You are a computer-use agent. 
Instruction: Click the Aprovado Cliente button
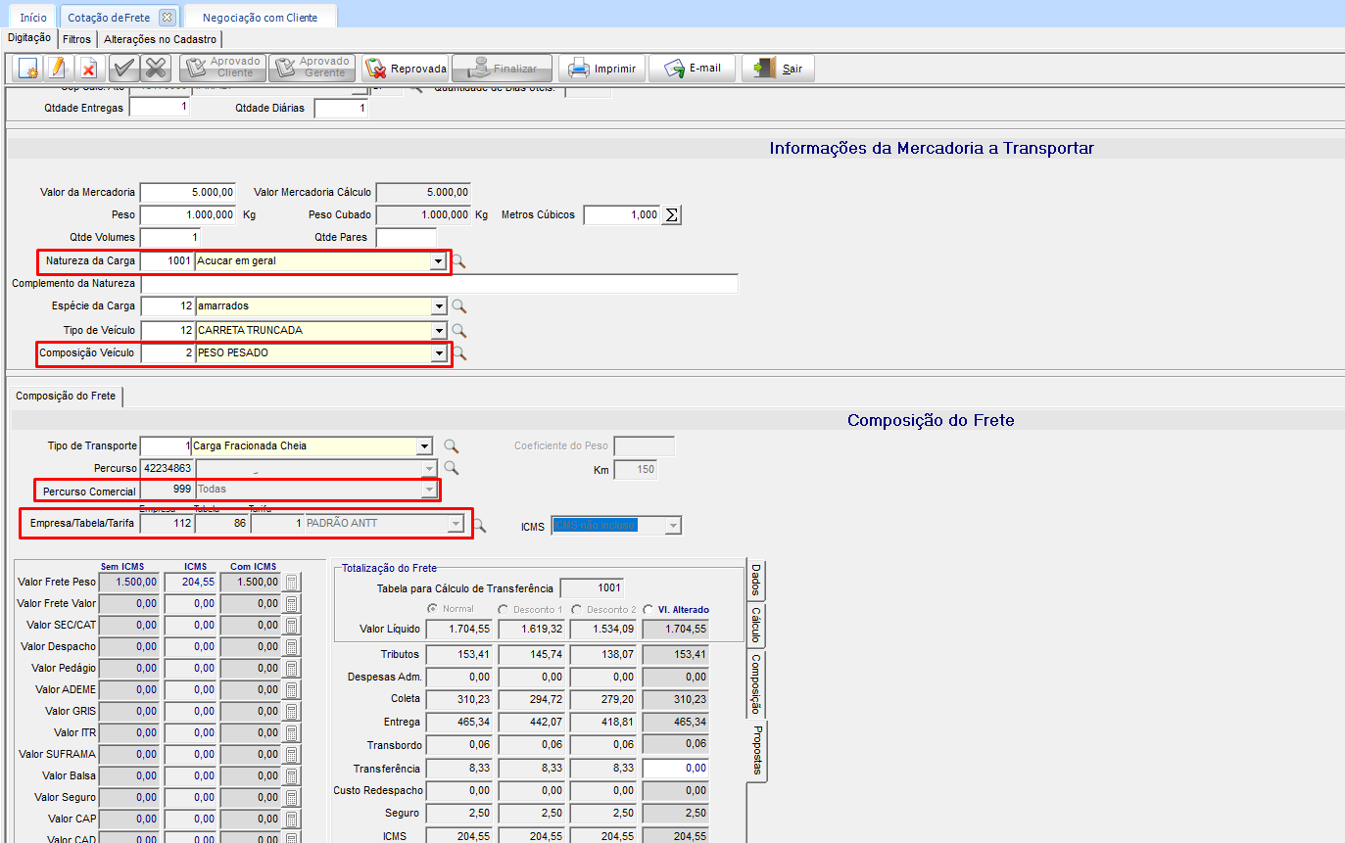[x=222, y=69]
